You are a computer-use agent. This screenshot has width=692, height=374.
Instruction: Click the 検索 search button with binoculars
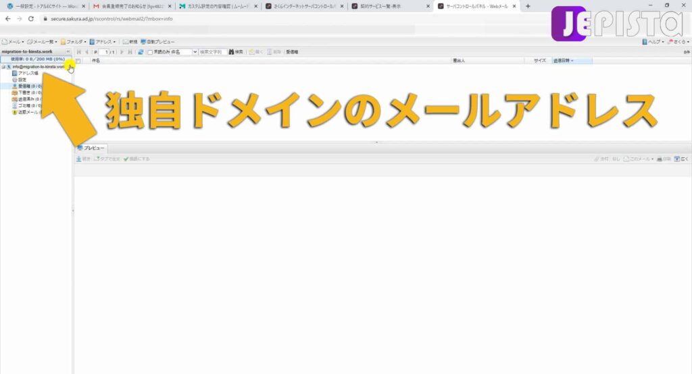click(x=236, y=52)
